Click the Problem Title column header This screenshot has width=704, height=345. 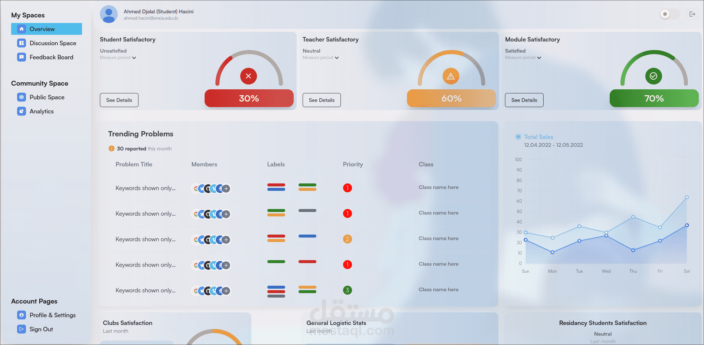click(x=134, y=164)
